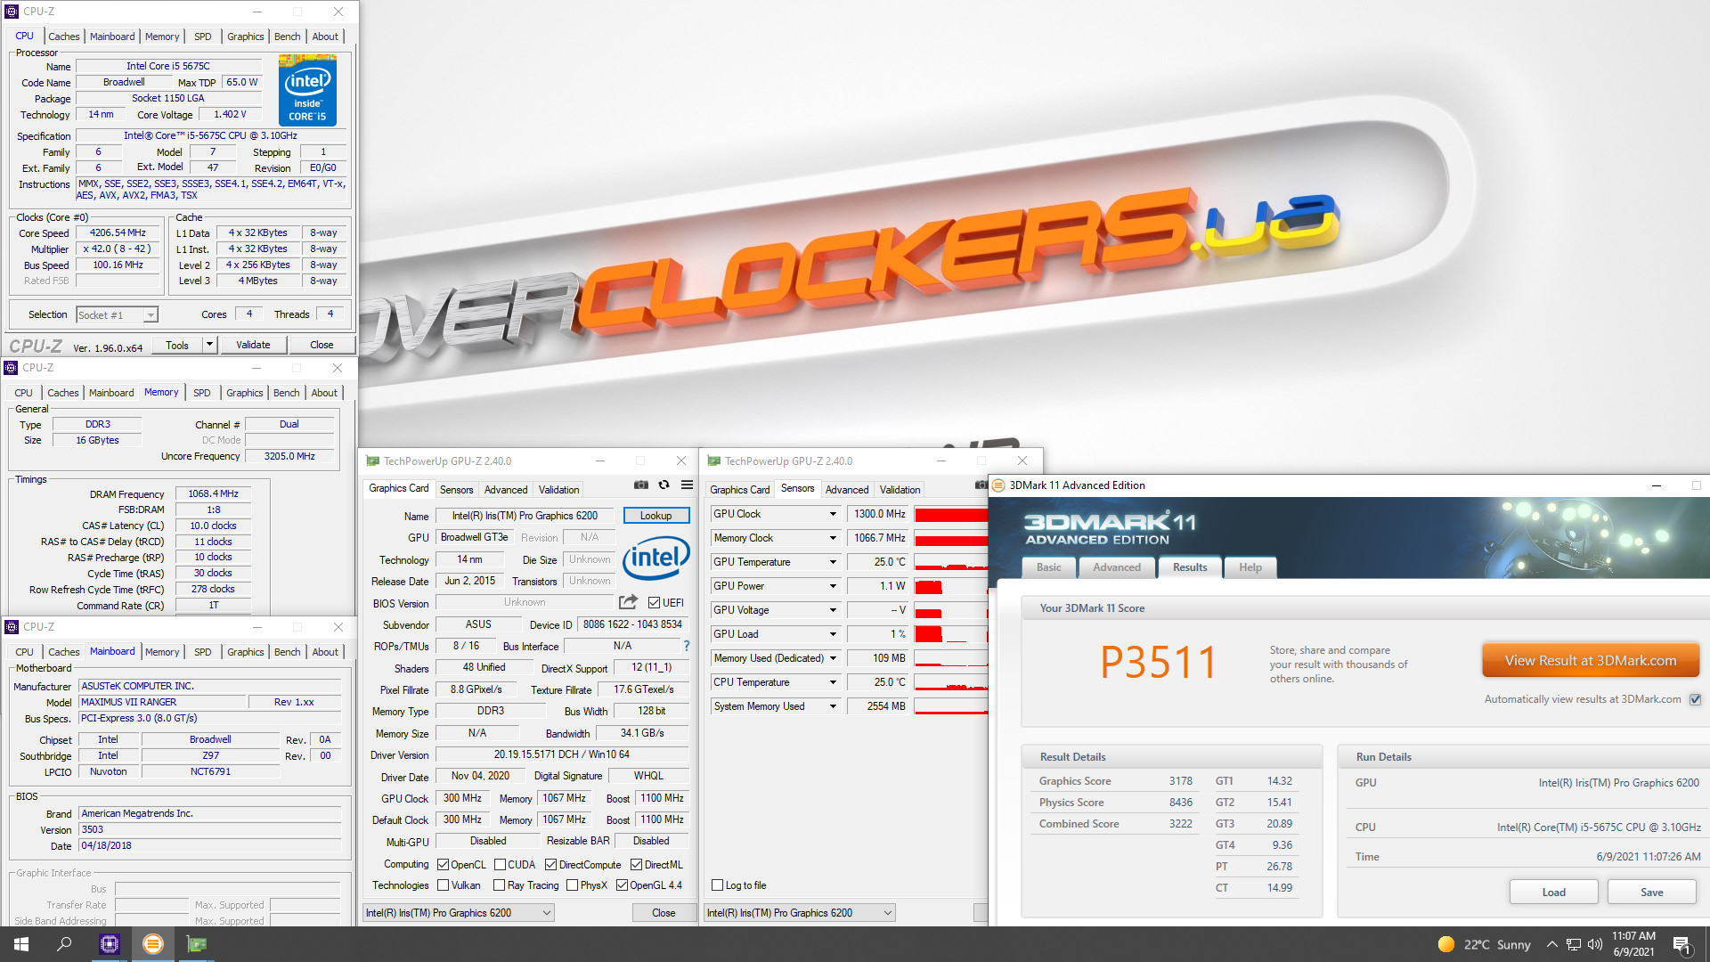Toggle the DirectCompute checkbox
1710x962 pixels.
[551, 865]
